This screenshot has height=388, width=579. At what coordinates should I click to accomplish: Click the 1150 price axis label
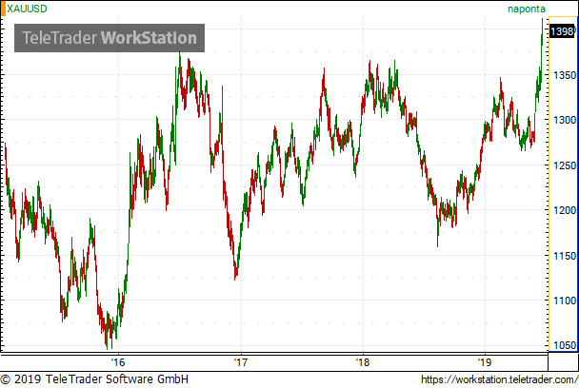click(x=565, y=256)
